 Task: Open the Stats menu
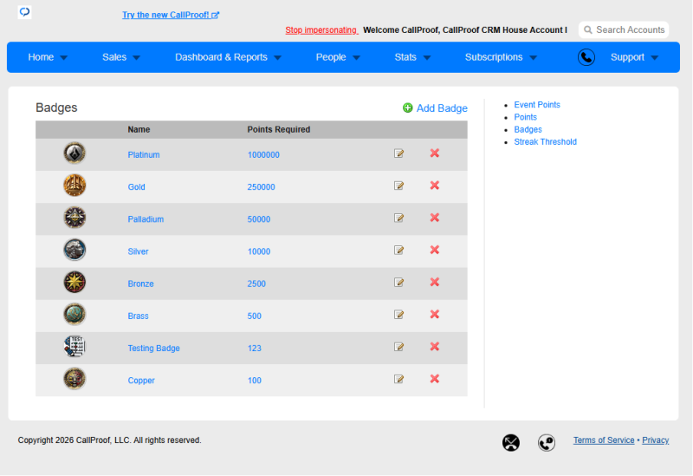pyautogui.click(x=405, y=57)
